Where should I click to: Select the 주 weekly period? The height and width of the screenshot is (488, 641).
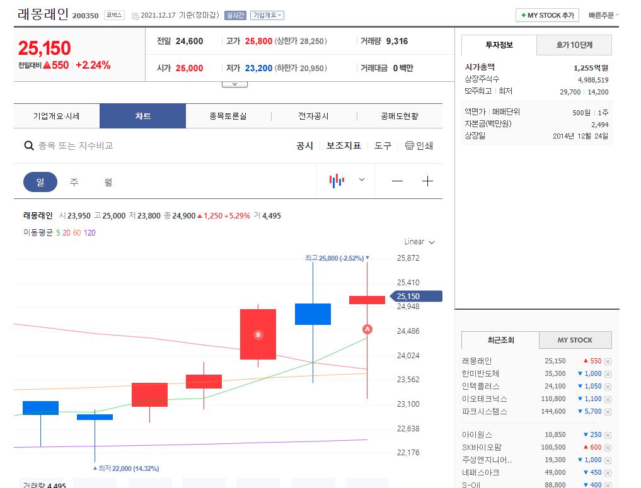pos(74,182)
